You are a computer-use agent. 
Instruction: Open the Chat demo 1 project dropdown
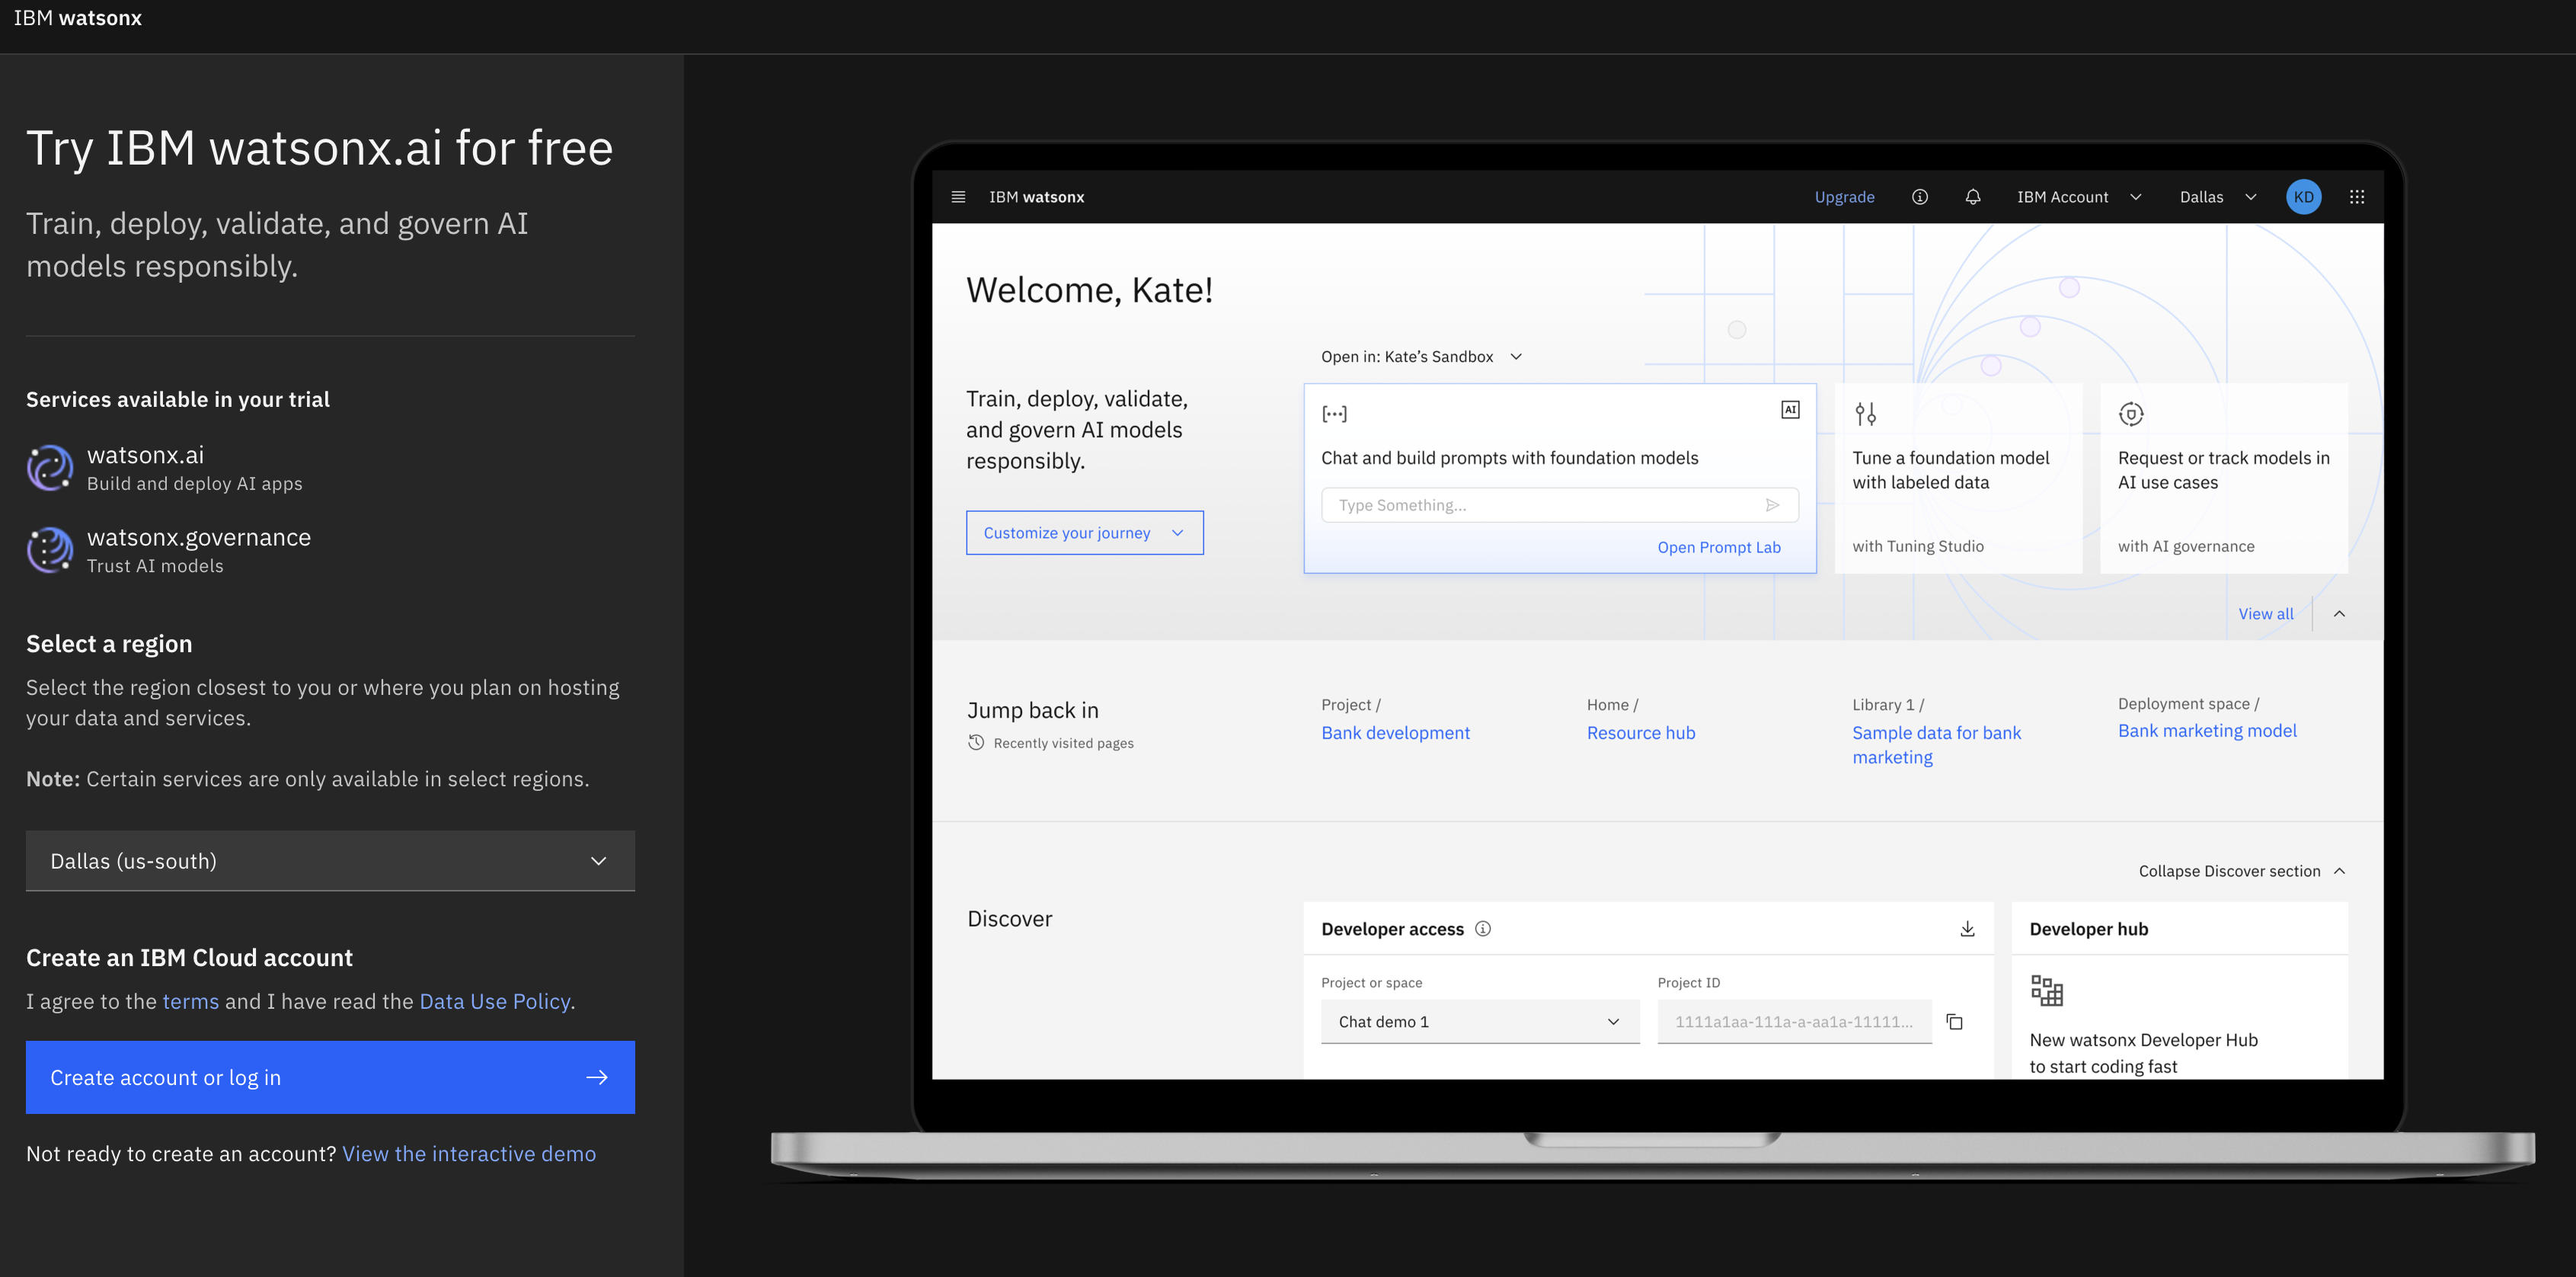(1480, 1022)
